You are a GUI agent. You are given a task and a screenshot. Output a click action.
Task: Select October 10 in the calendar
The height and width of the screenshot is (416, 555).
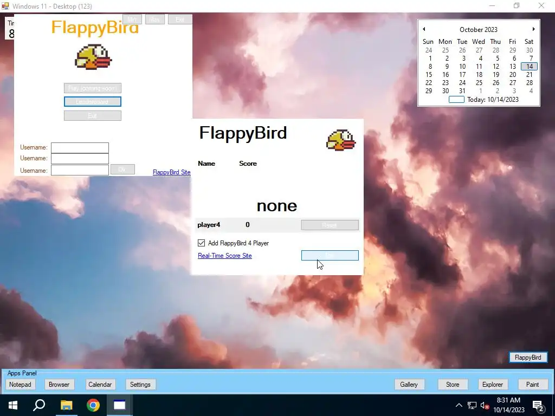pyautogui.click(x=462, y=67)
